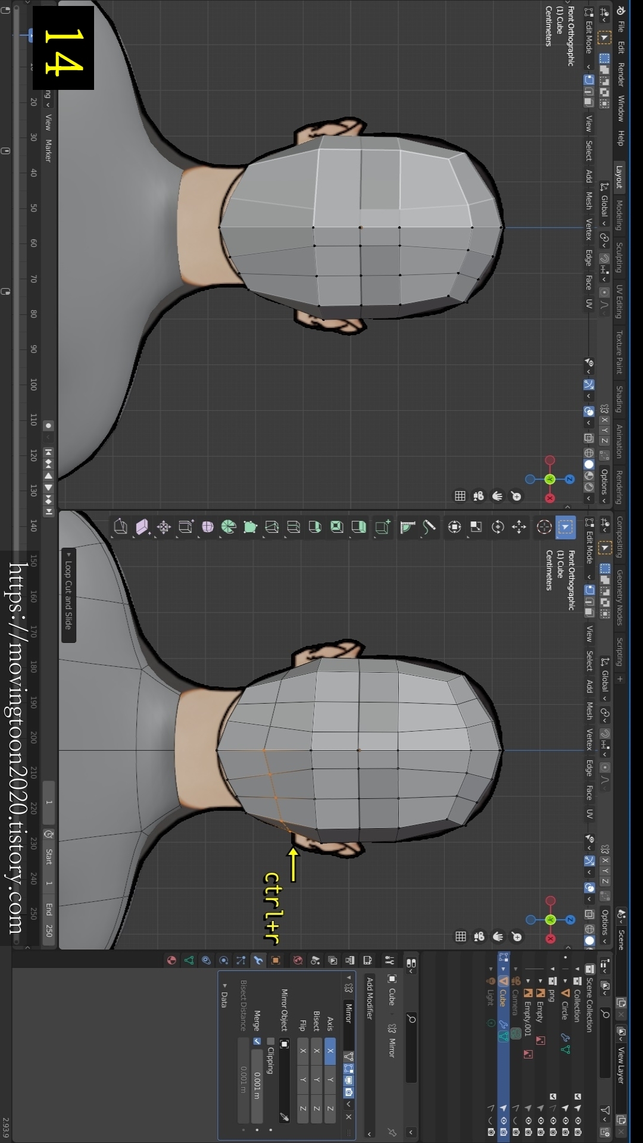Pick the Annotate pencil tool
The width and height of the screenshot is (643, 1143).
click(429, 527)
